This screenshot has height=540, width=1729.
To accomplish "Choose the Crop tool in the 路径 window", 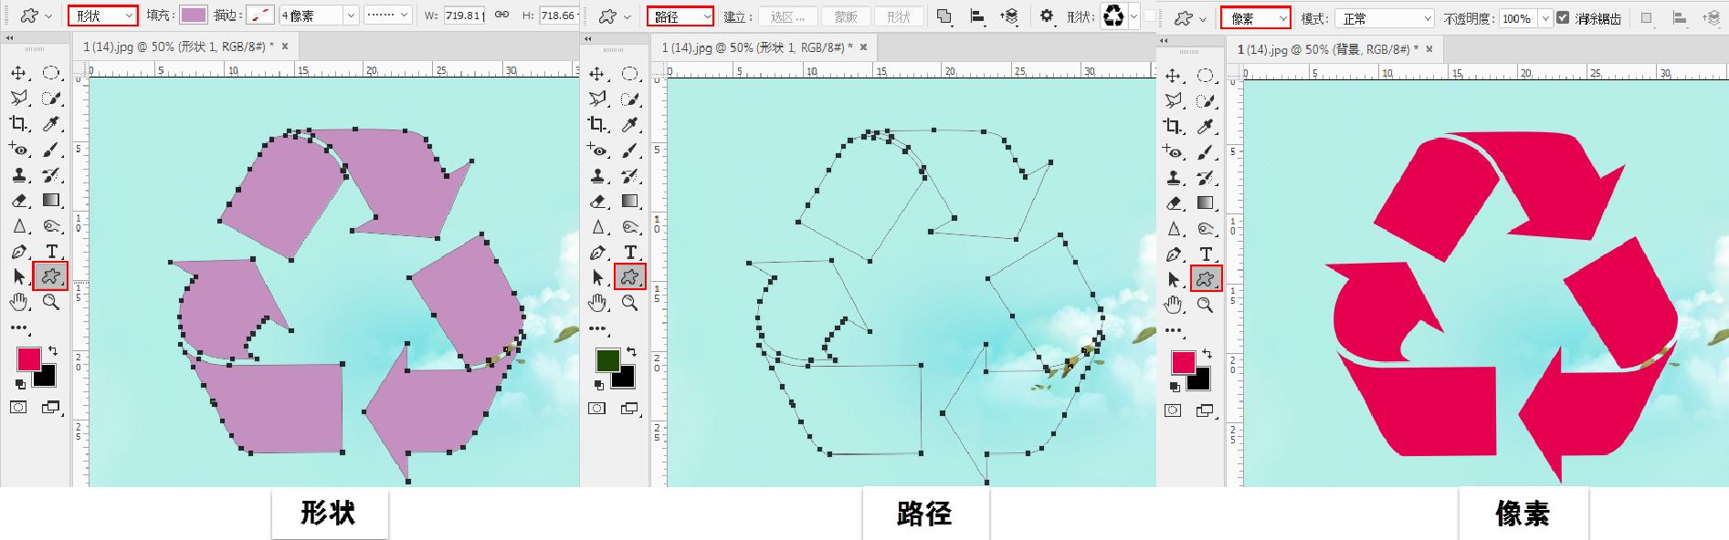I will click(x=596, y=125).
